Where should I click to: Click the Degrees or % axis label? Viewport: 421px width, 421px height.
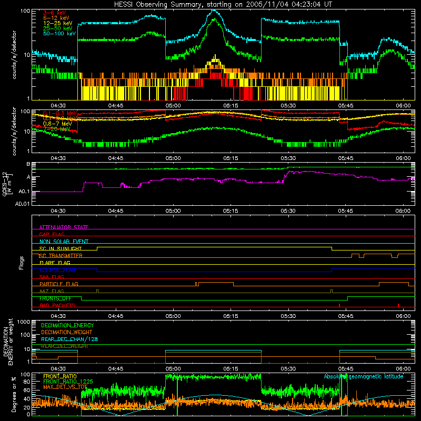(14, 394)
